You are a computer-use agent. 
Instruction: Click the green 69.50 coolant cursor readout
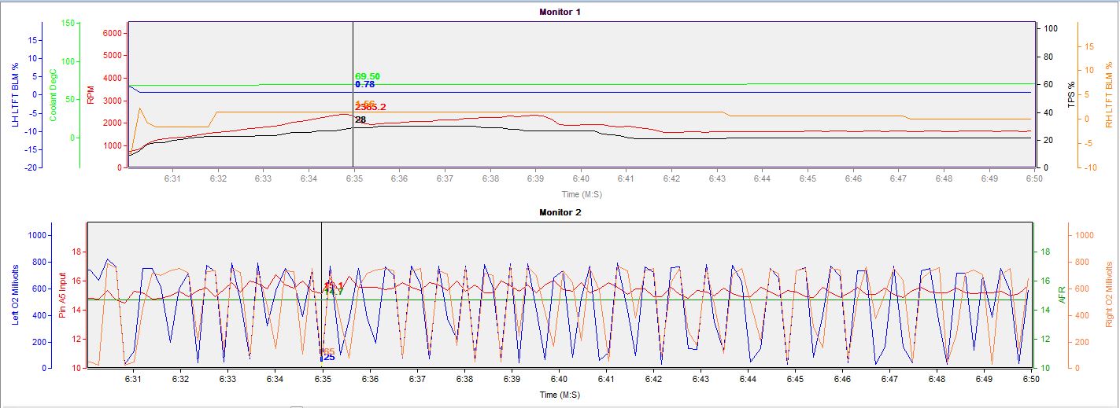pyautogui.click(x=368, y=76)
